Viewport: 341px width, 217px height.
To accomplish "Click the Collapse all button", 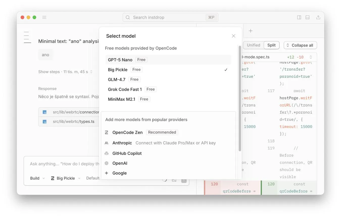I will pyautogui.click(x=300, y=45).
